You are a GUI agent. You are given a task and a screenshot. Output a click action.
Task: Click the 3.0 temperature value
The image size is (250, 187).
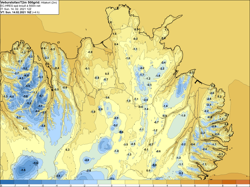pos(47,64)
